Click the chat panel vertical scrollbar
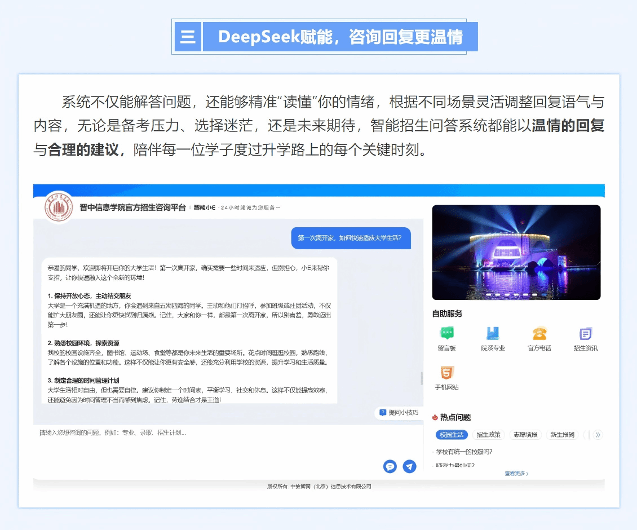Screen dimensions: 637x530 (x=422, y=378)
